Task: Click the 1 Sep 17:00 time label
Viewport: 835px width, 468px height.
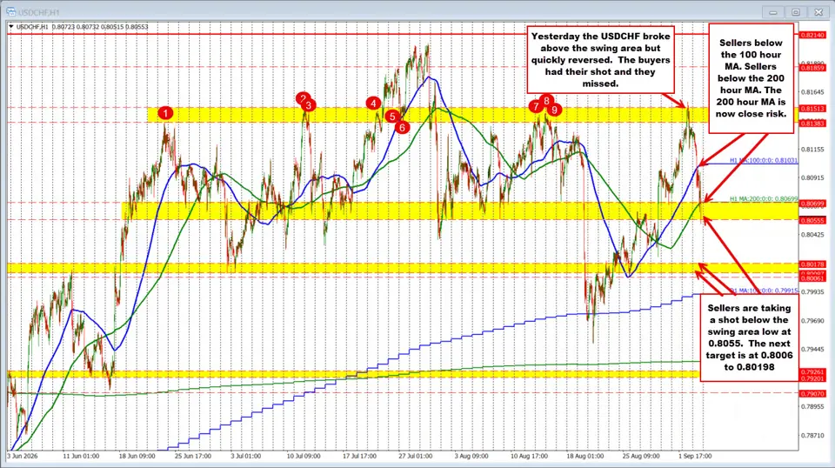Action: tap(695, 457)
